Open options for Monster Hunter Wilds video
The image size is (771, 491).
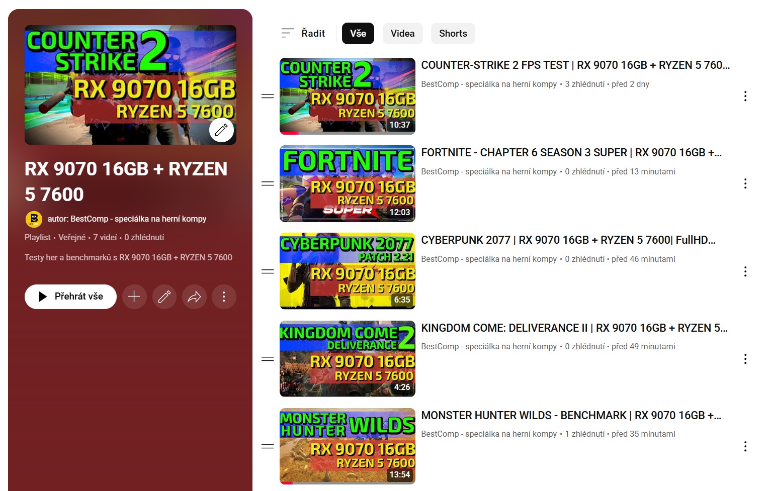745,446
